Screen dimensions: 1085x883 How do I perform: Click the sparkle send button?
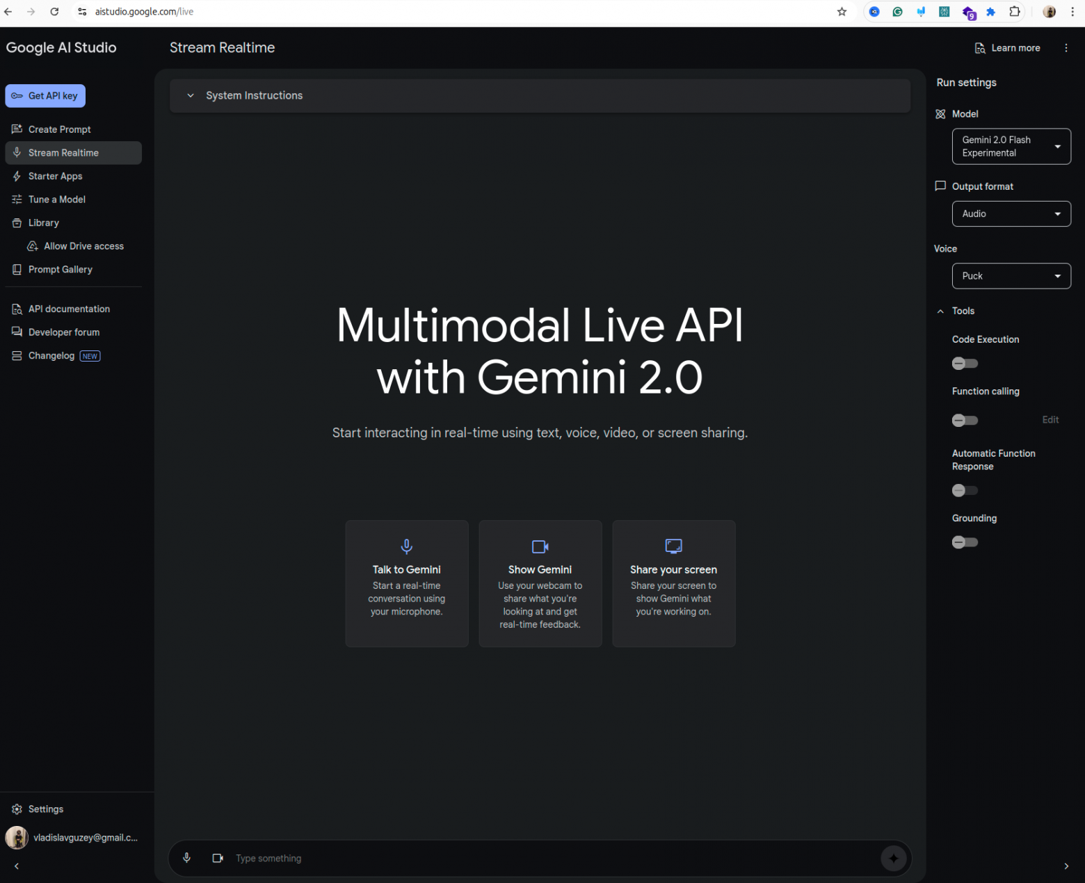[x=893, y=858]
